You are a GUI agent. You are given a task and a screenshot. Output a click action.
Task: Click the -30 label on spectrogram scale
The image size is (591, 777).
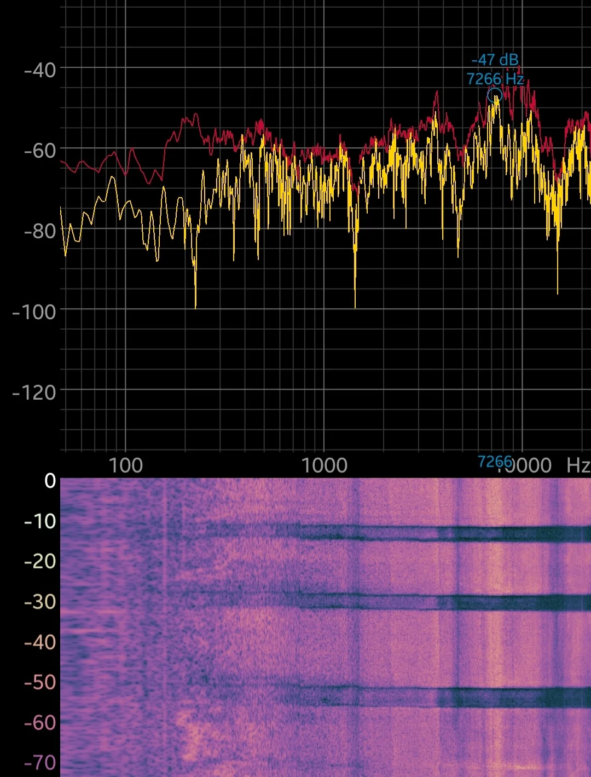[40, 602]
